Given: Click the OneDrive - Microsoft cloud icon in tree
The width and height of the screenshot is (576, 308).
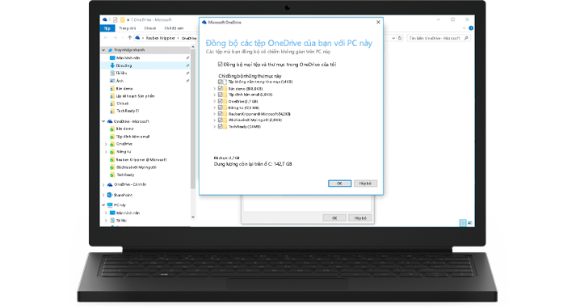Looking at the screenshot, I should click(110, 121).
